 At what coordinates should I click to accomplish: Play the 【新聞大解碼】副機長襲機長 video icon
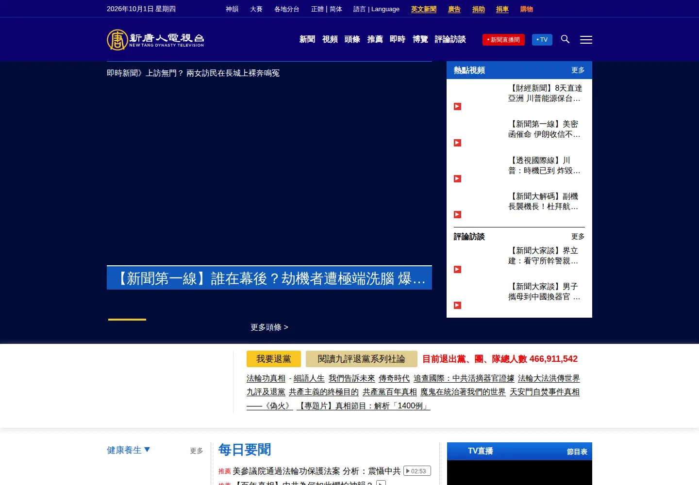tap(457, 214)
